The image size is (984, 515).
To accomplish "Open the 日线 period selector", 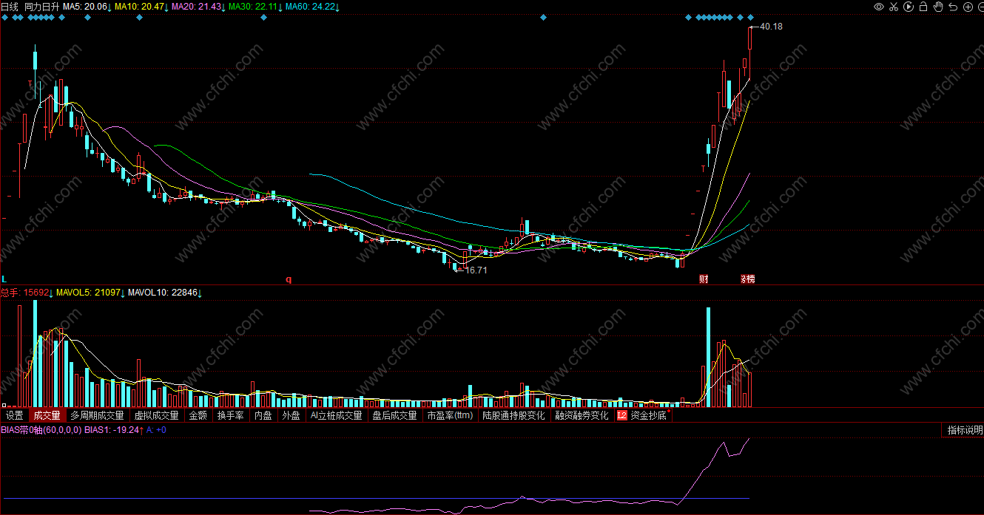I will click(10, 7).
